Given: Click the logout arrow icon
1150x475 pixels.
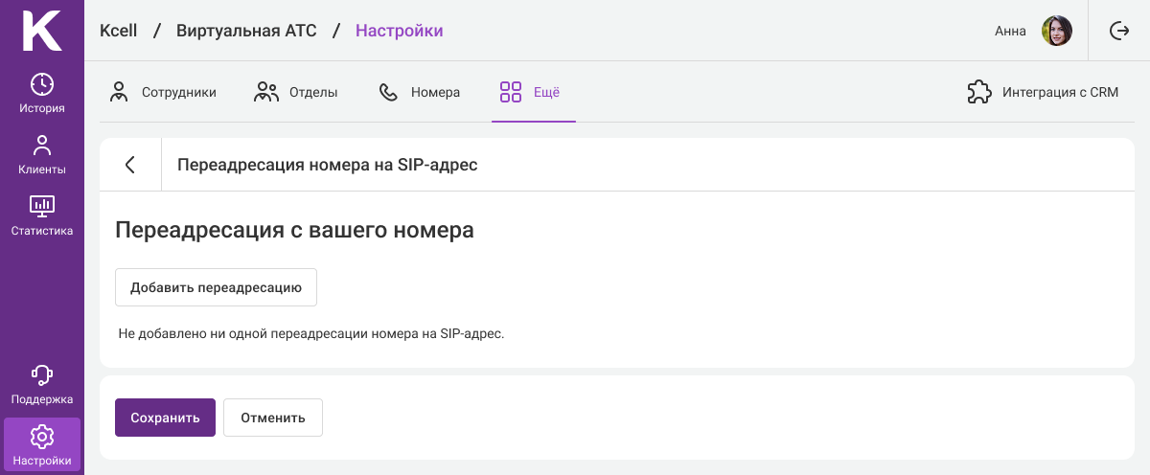Looking at the screenshot, I should [1119, 31].
